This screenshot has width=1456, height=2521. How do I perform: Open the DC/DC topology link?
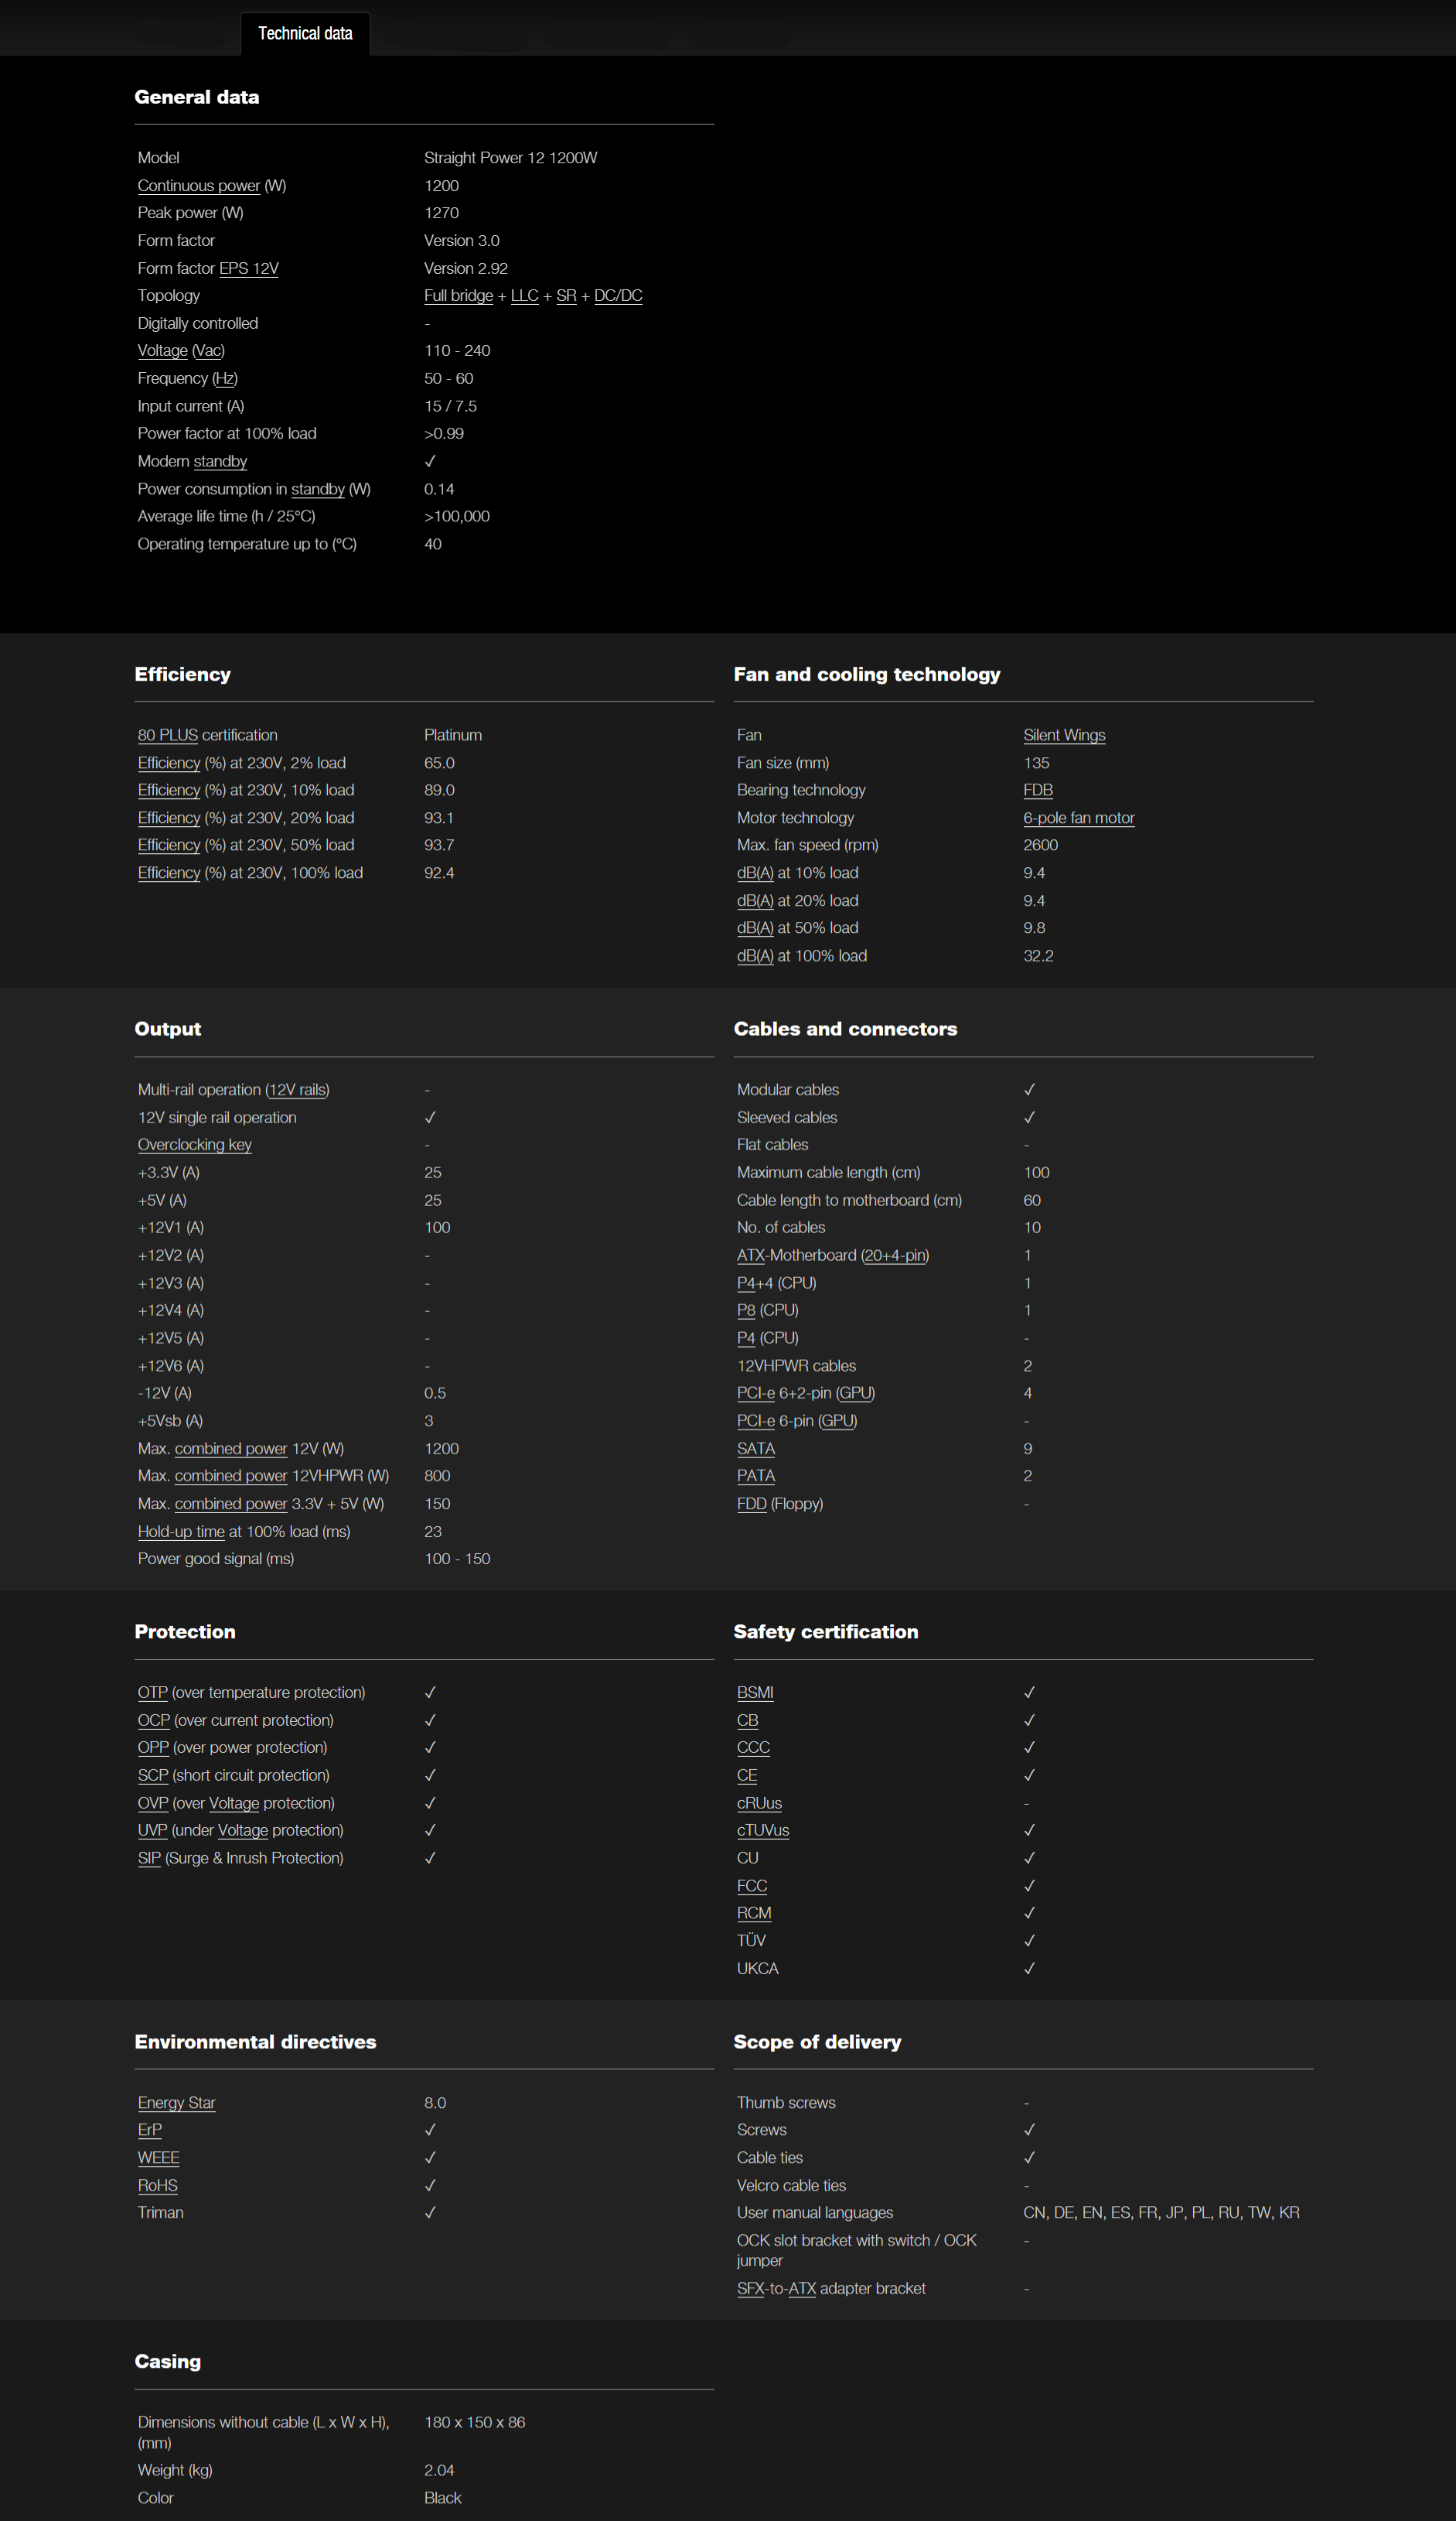coord(617,296)
